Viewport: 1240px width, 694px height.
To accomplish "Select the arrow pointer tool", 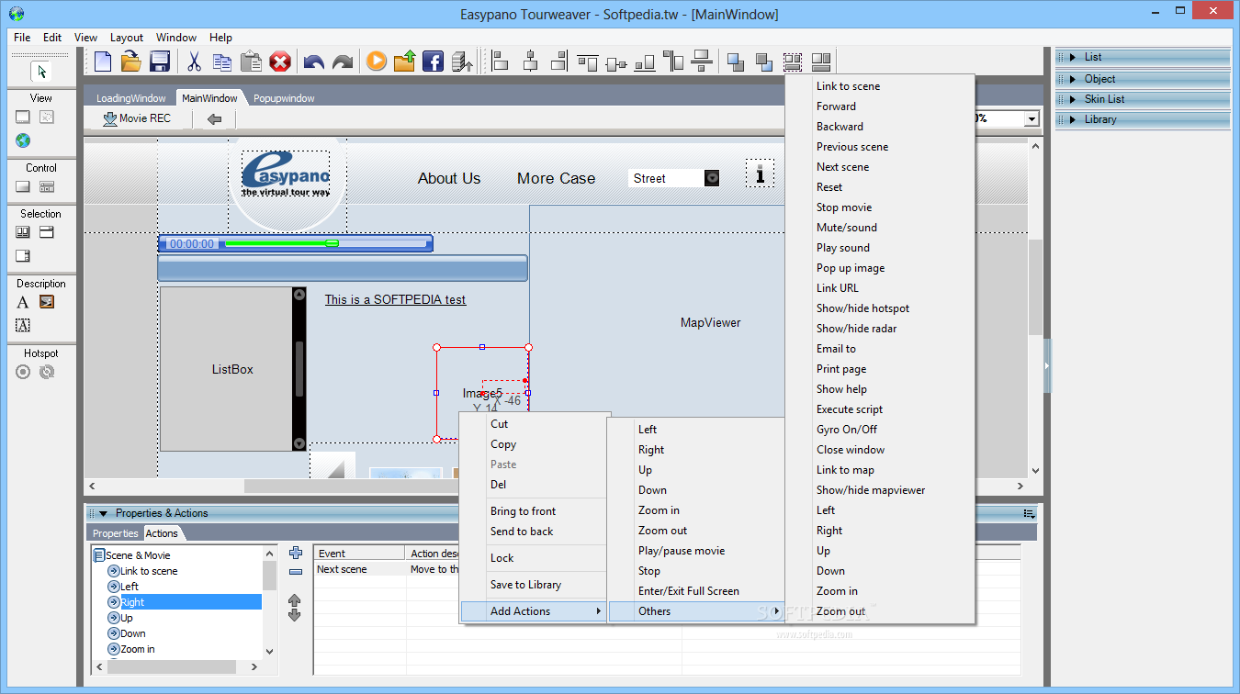I will point(41,72).
